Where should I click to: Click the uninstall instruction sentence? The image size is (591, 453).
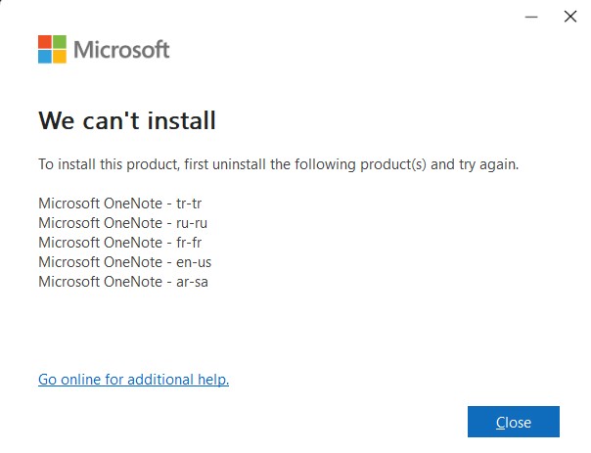coord(279,164)
